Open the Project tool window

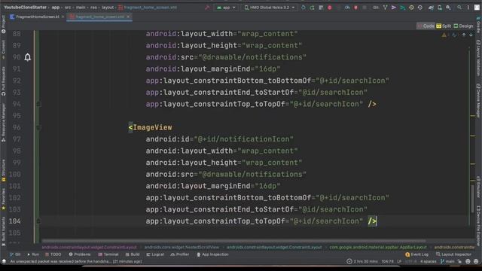tap(3, 24)
